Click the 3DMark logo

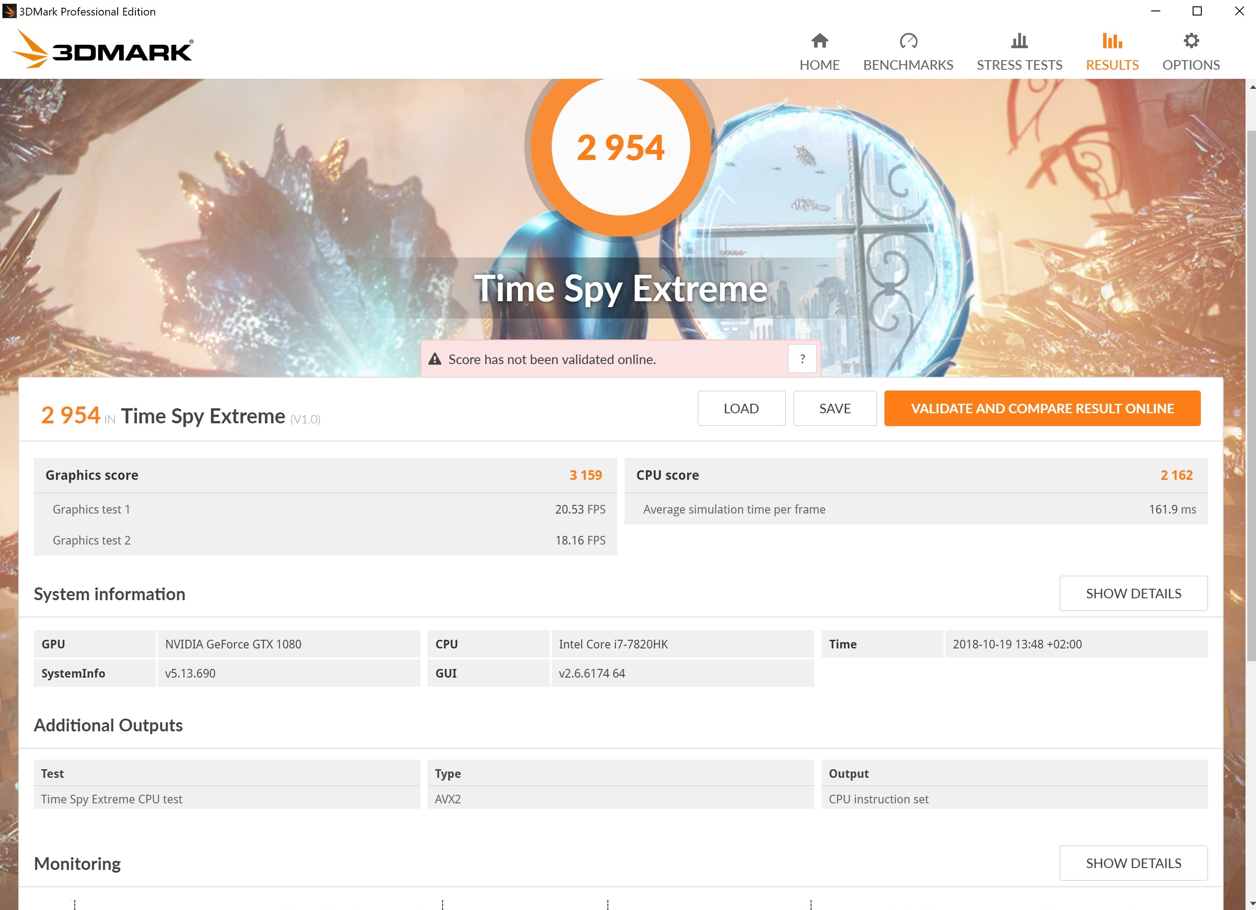(x=103, y=50)
